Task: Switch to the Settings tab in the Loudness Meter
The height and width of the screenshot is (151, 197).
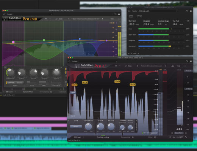Action: [x=139, y=16]
